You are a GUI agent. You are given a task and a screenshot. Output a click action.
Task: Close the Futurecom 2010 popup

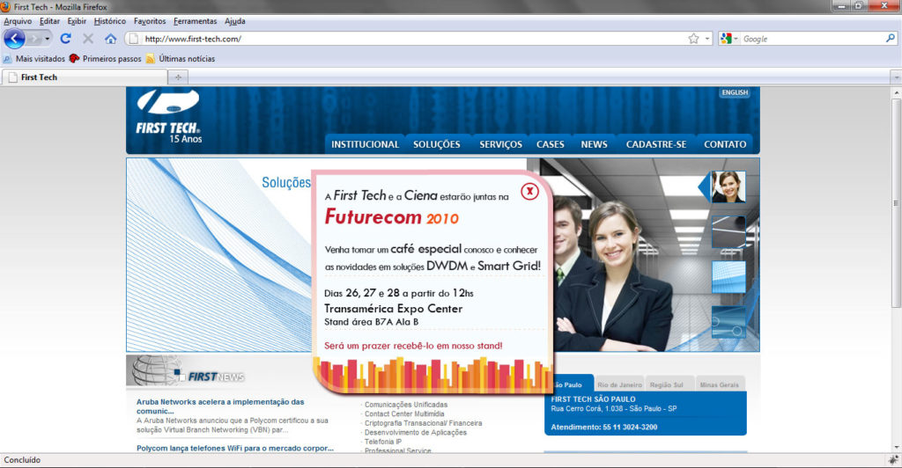[529, 191]
